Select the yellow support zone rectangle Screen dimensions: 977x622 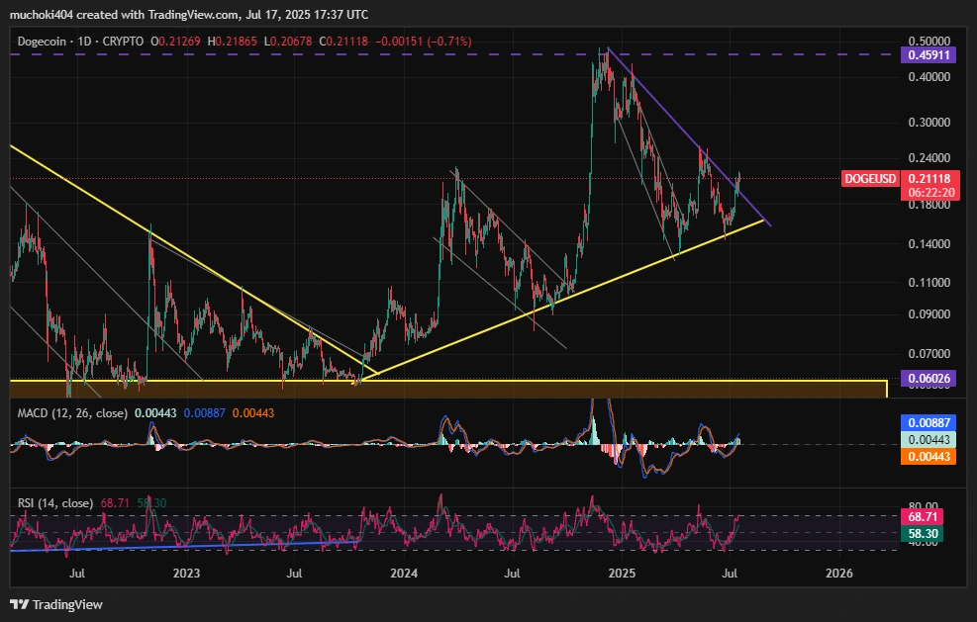(x=445, y=390)
